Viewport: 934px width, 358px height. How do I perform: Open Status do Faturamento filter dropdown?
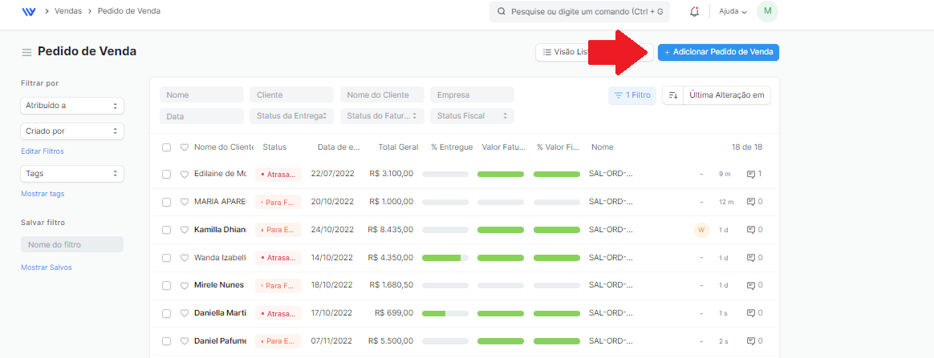coord(382,116)
